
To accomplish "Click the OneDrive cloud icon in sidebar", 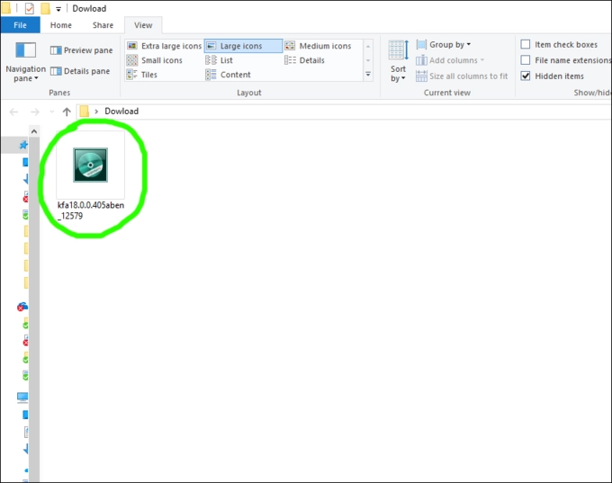I will pos(22,307).
